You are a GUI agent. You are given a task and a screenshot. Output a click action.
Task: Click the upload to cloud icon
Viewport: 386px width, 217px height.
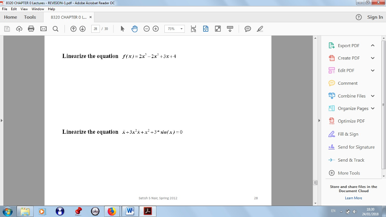click(19, 29)
